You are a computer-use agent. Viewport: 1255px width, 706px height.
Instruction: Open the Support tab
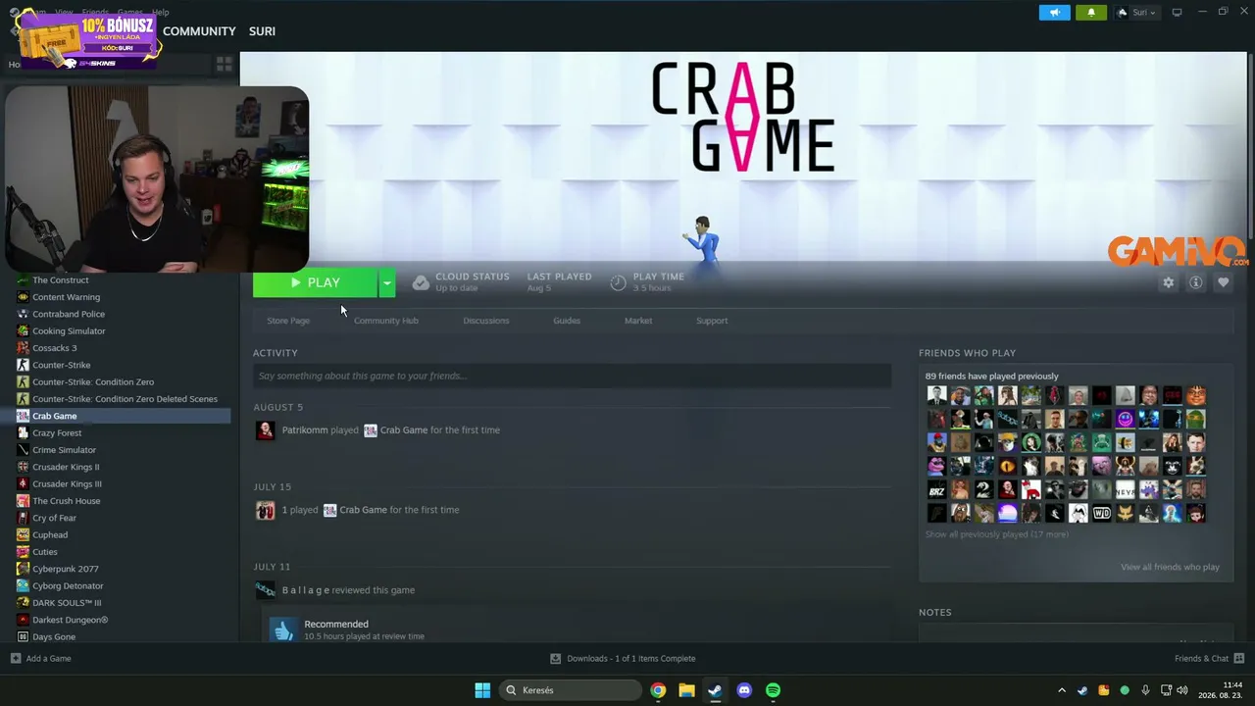click(x=712, y=321)
